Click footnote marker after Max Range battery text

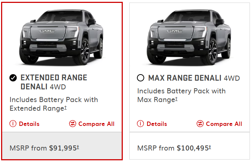(x=177, y=98)
